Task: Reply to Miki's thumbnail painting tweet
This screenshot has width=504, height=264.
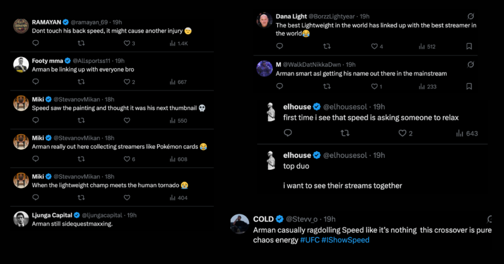Action: pyautogui.click(x=35, y=120)
